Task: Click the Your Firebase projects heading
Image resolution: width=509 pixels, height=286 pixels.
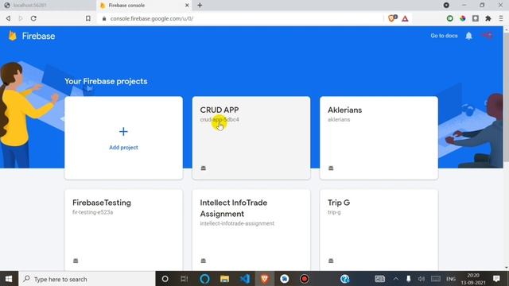Action: (x=106, y=81)
